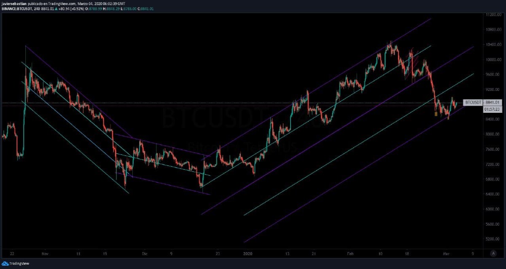Click the Nov label on the time axis
Viewport: 506px width, 269px height.
[x=46, y=254]
